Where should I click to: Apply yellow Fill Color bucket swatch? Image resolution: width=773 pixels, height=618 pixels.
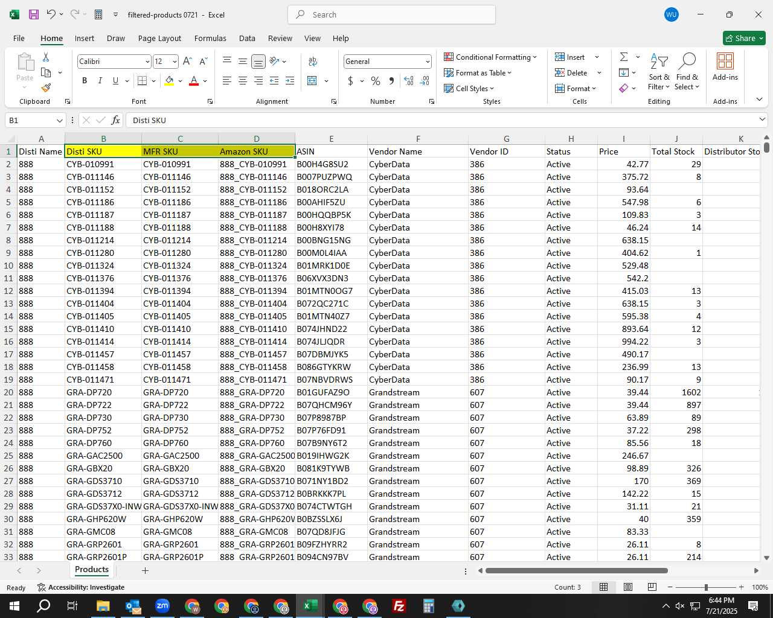(169, 81)
